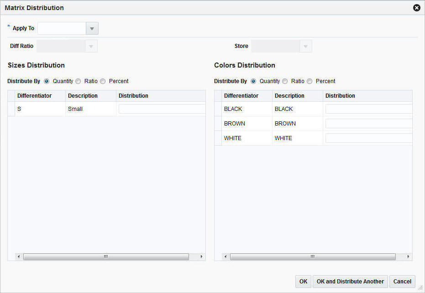425x293 pixels.
Task: Expand the Diff Ratio dropdown
Action: coord(91,46)
